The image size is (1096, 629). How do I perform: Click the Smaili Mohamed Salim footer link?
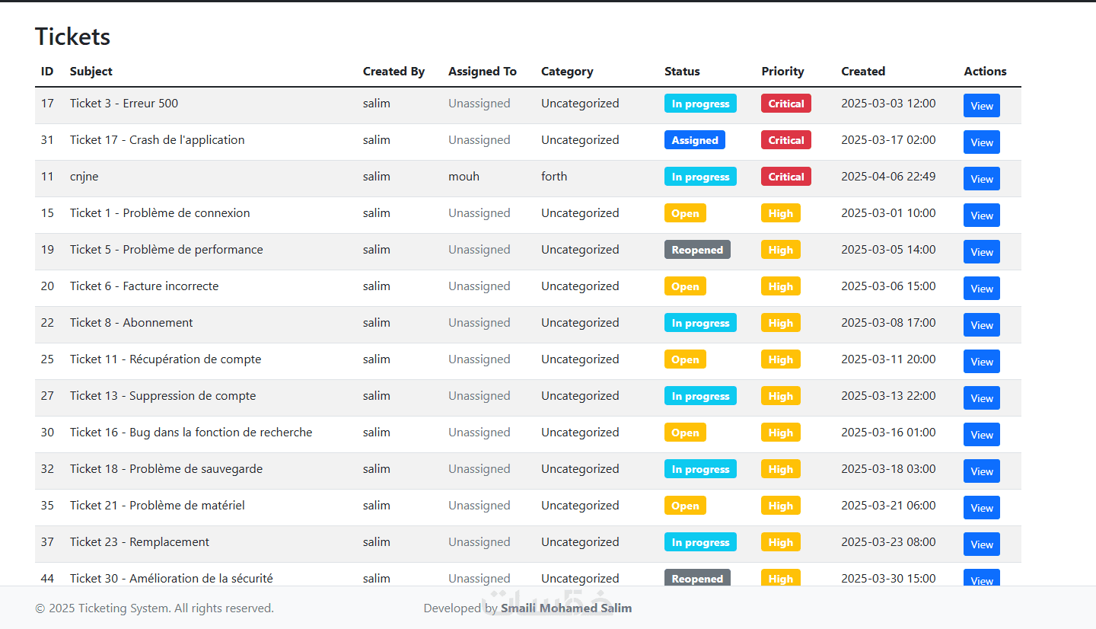(x=566, y=608)
